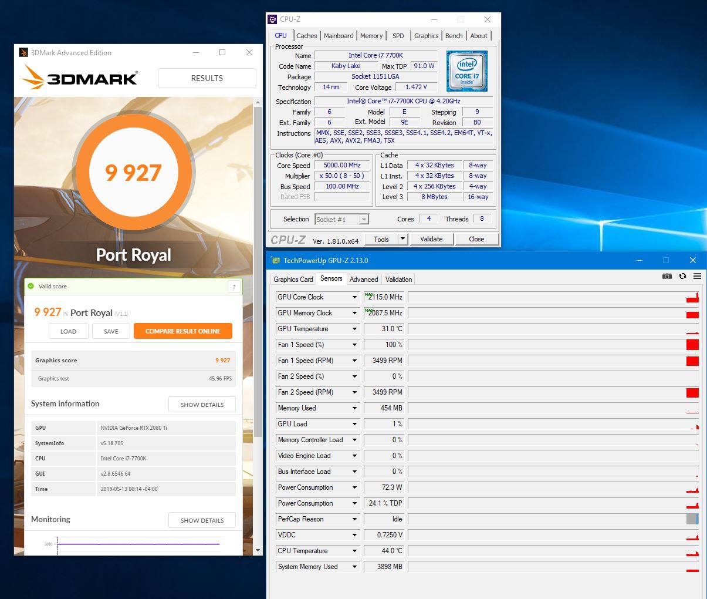Open PerfCap Reason dropdown

pos(354,519)
